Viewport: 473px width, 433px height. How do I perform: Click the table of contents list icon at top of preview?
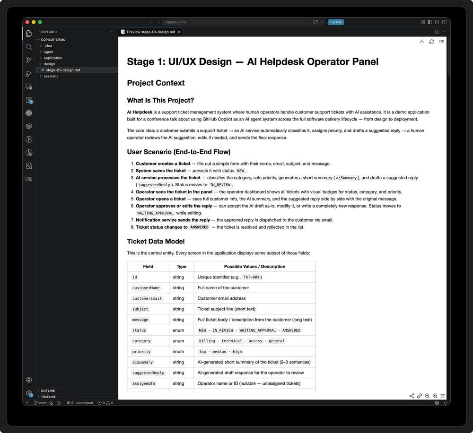point(441,42)
